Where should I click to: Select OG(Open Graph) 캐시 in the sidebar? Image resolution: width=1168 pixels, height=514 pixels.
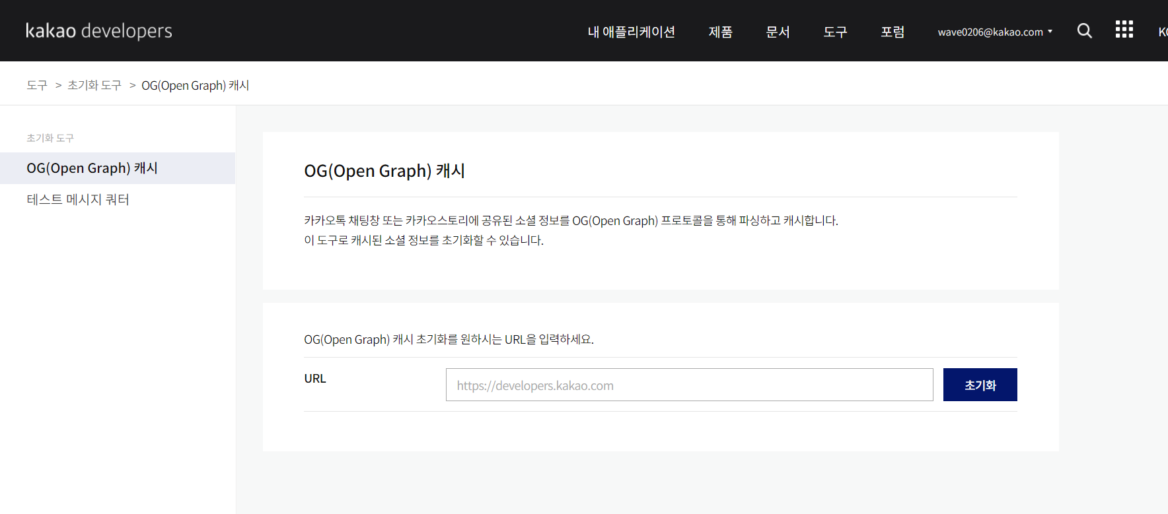point(118,168)
